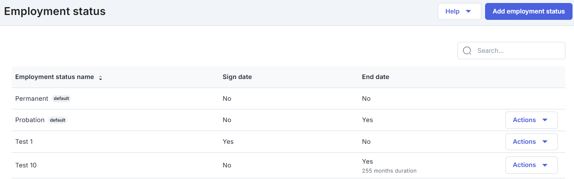This screenshot has width=574, height=179.
Task: Click the Test 10 status name
Action: 26,165
